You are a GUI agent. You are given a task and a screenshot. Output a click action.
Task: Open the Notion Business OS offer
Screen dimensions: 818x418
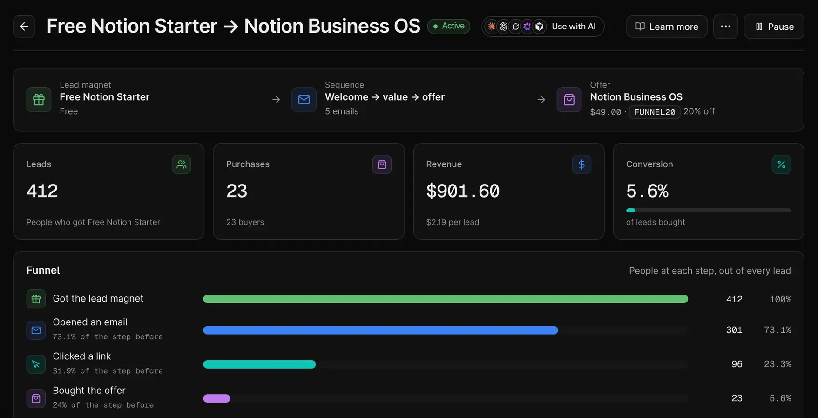[x=636, y=97]
